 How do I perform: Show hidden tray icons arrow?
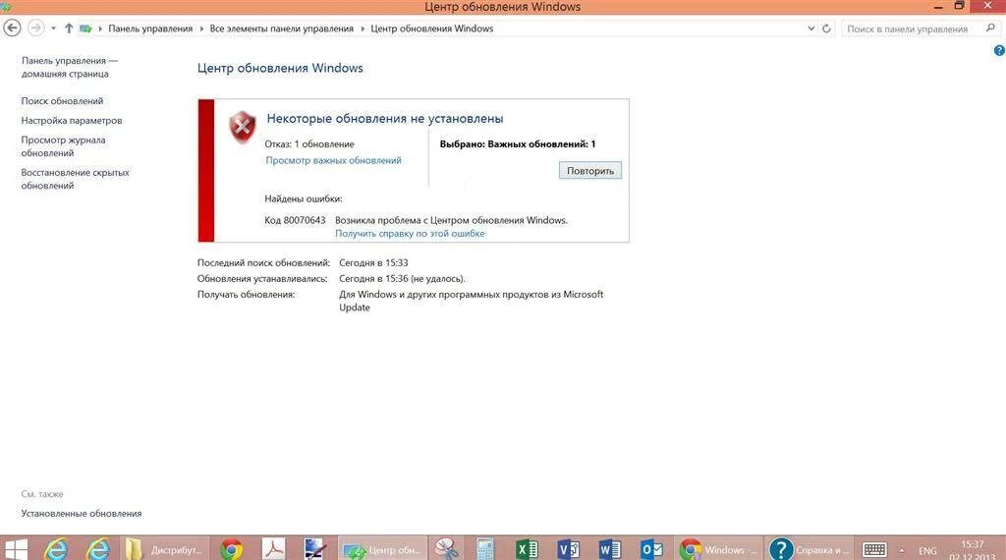902,550
